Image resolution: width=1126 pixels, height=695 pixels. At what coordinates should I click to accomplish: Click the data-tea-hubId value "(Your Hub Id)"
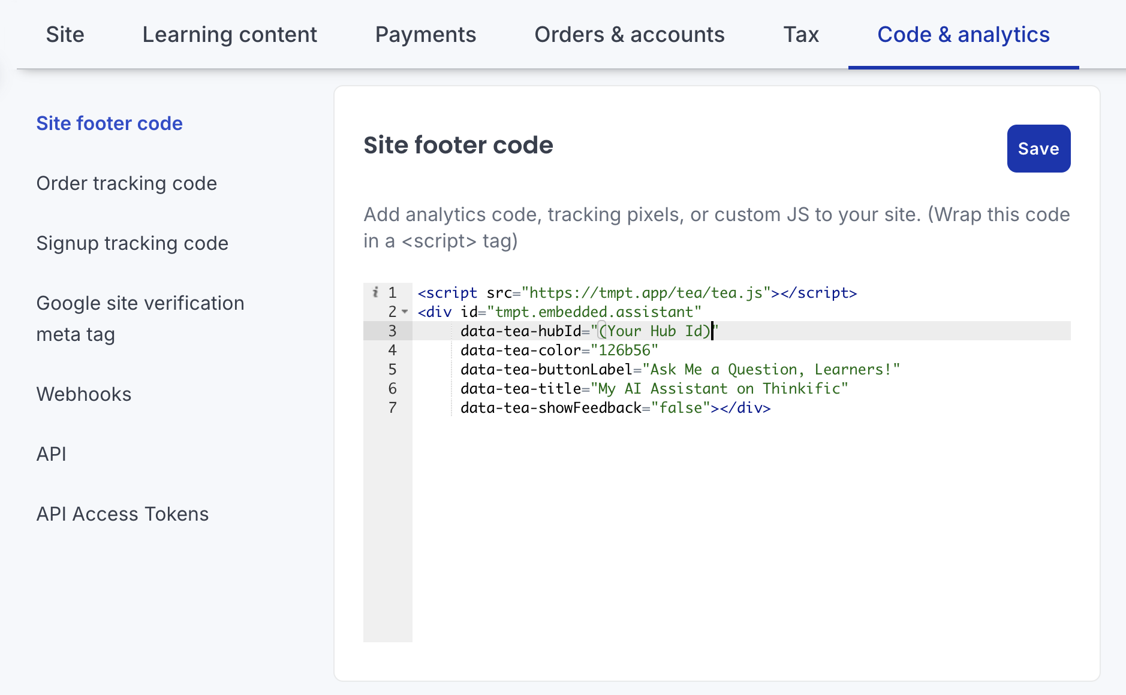pos(654,331)
